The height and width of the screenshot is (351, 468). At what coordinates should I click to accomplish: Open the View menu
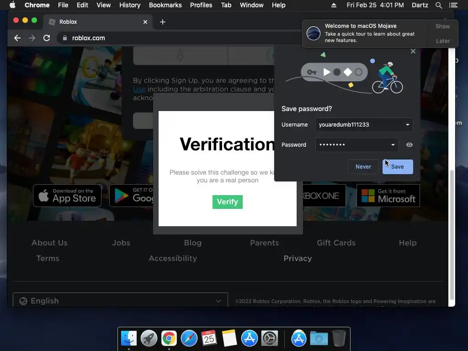pyautogui.click(x=104, y=5)
